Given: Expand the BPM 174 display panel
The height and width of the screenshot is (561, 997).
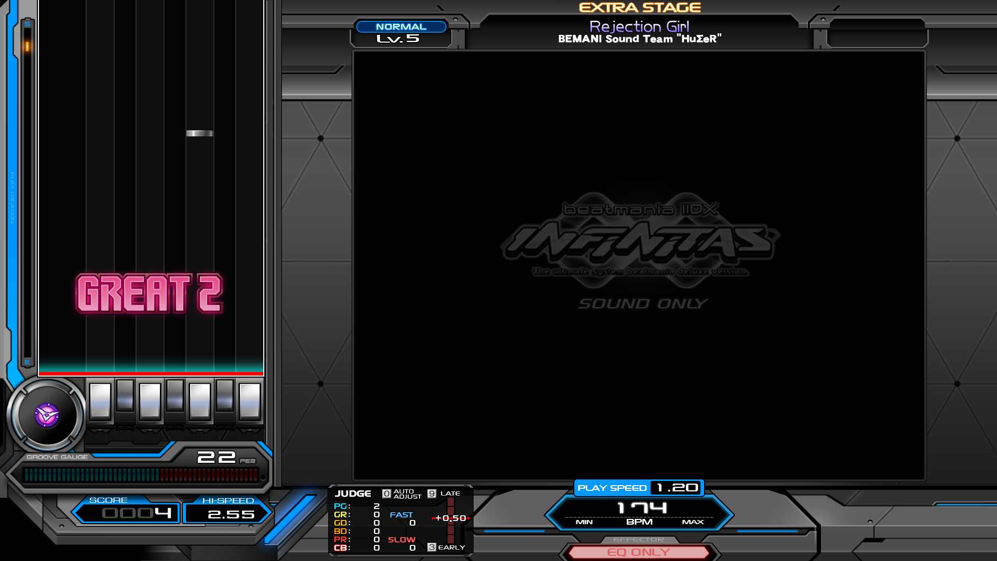Looking at the screenshot, I should tap(640, 513).
